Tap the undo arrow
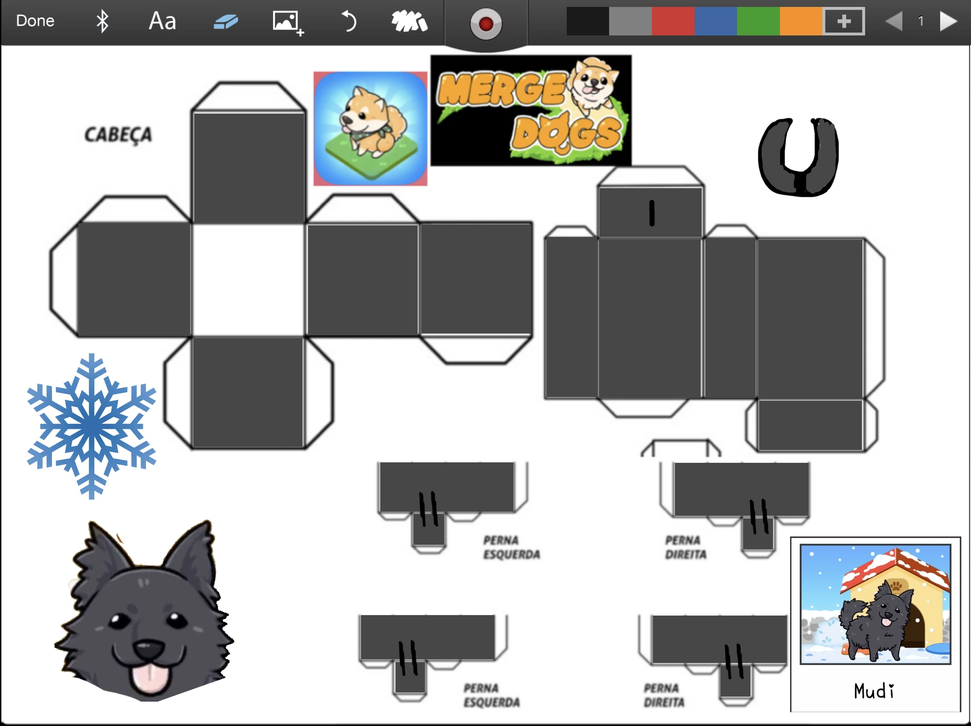The height and width of the screenshot is (726, 971). point(349,22)
